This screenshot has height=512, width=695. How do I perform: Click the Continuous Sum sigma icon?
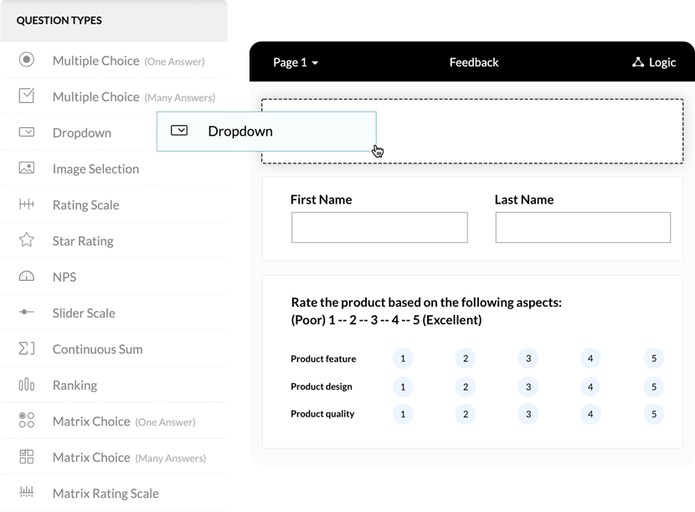(27, 349)
